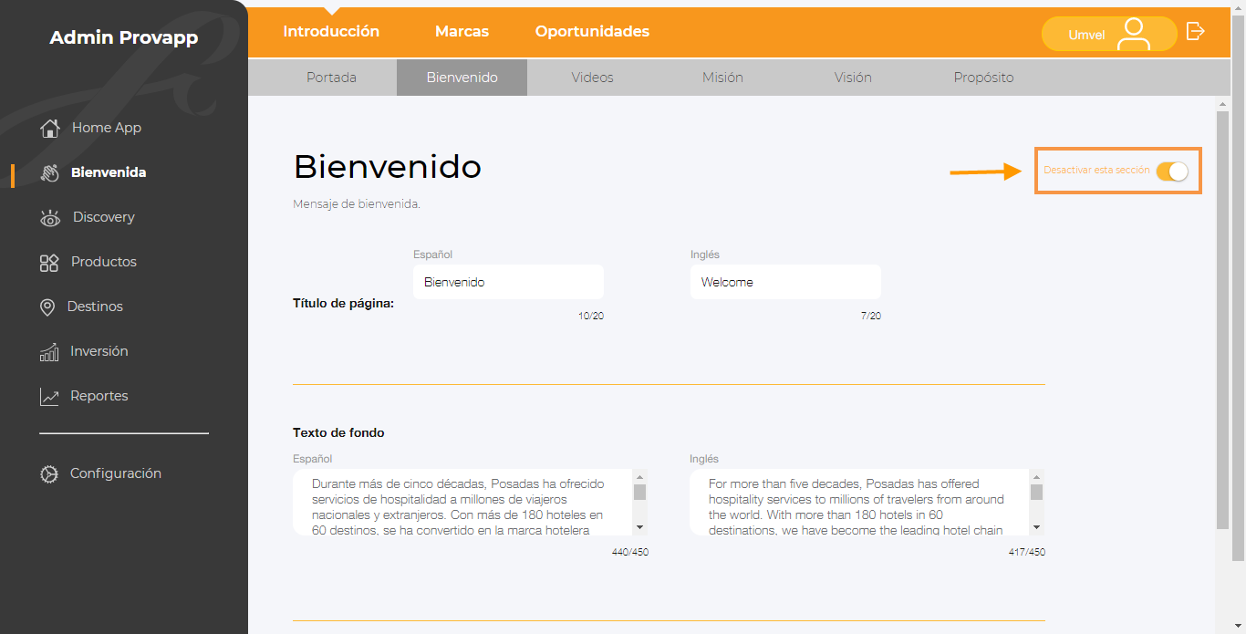Click the Bienvenido page heading

point(388,167)
